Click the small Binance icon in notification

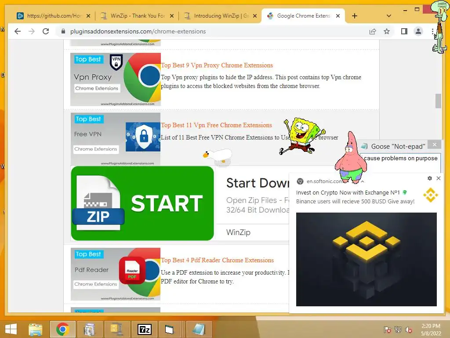click(x=431, y=195)
